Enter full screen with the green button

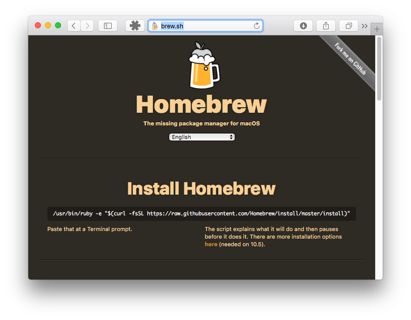58,25
